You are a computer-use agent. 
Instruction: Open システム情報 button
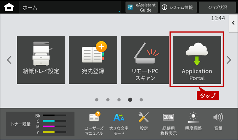pyautogui.click(x=178, y=7)
